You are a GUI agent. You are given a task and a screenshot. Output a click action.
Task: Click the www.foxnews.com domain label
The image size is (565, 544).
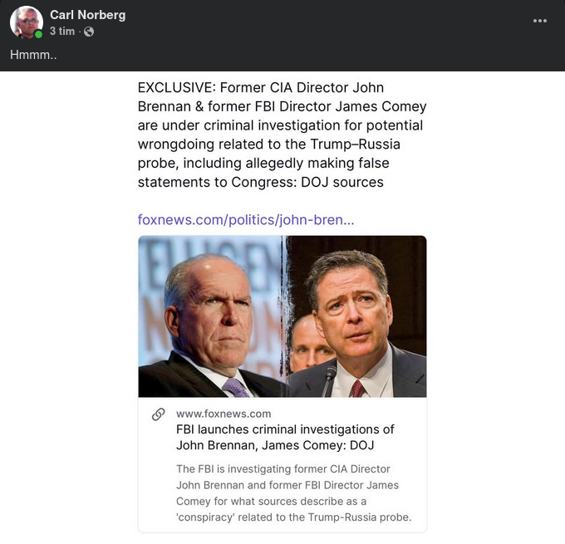pyautogui.click(x=224, y=414)
